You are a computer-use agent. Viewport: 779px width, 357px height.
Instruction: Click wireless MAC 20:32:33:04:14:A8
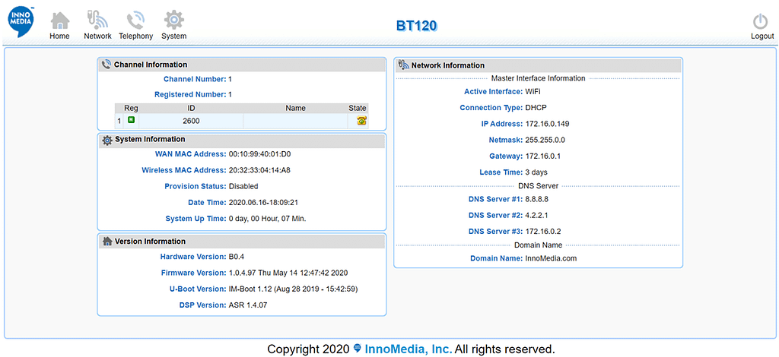(x=259, y=170)
